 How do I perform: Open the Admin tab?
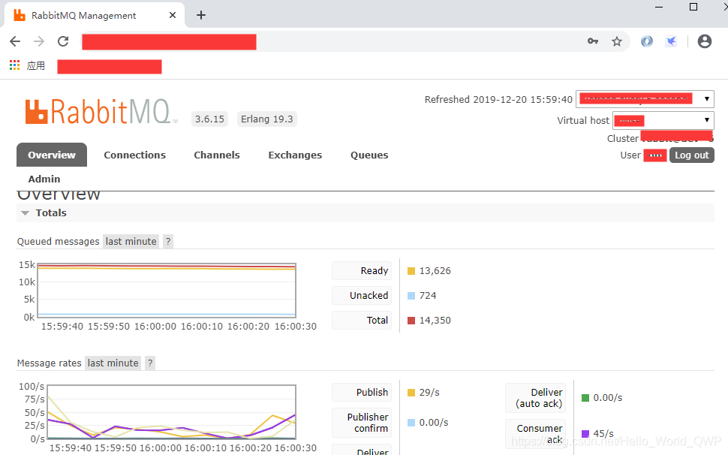(44, 179)
